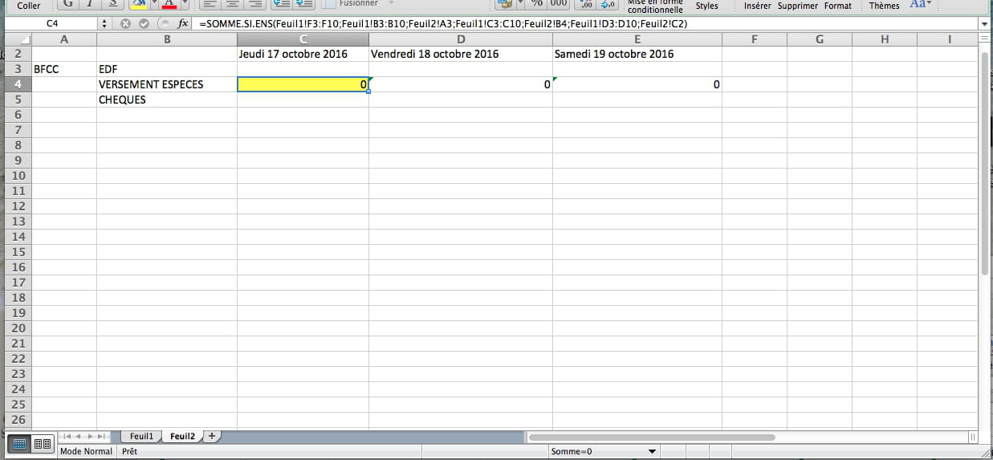Viewport: 993px width, 460px height.
Task: Toggle bold (G) formatting
Action: (68, 4)
